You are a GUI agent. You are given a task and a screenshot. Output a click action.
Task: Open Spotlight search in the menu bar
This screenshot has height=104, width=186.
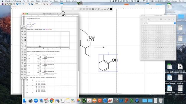[180, 1]
